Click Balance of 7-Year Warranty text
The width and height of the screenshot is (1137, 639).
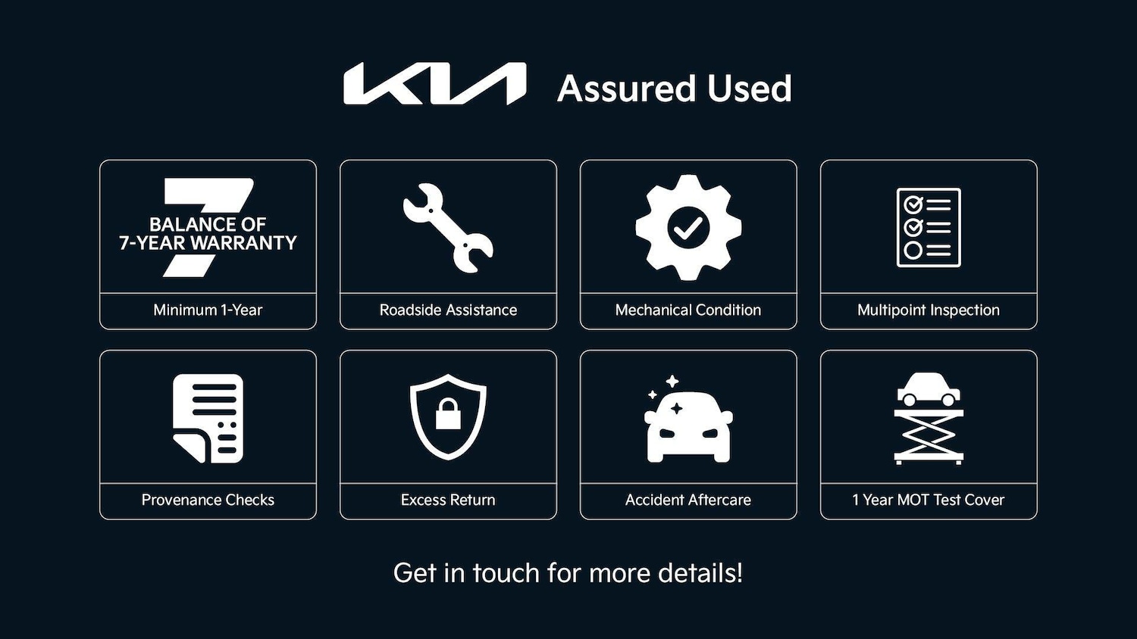208,233
